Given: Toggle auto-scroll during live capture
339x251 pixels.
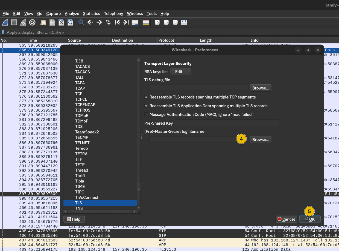Looking at the screenshot, I should point(135,22).
